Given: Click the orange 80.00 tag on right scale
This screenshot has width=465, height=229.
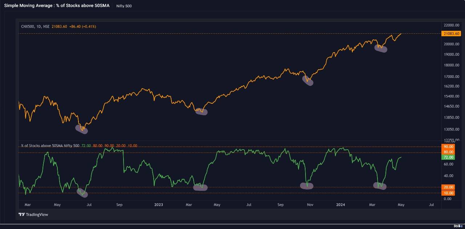Looking at the screenshot, I should [x=448, y=152].
